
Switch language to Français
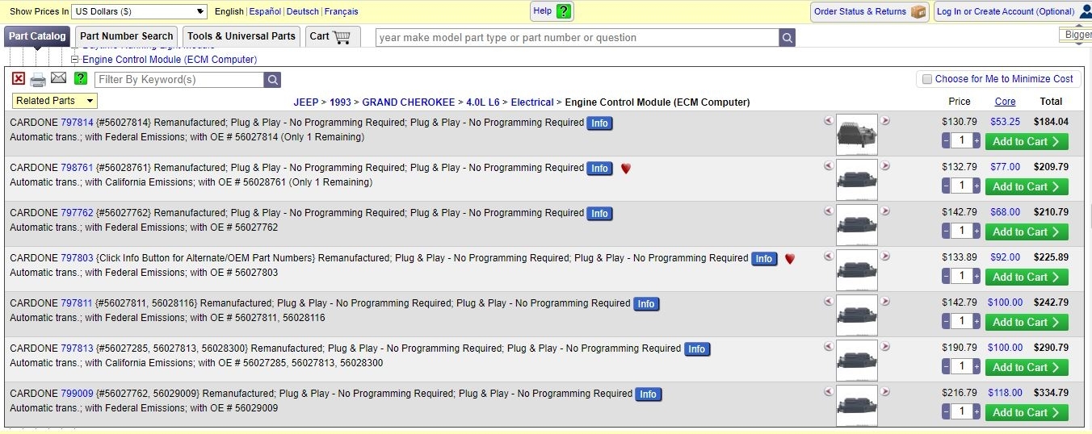341,11
